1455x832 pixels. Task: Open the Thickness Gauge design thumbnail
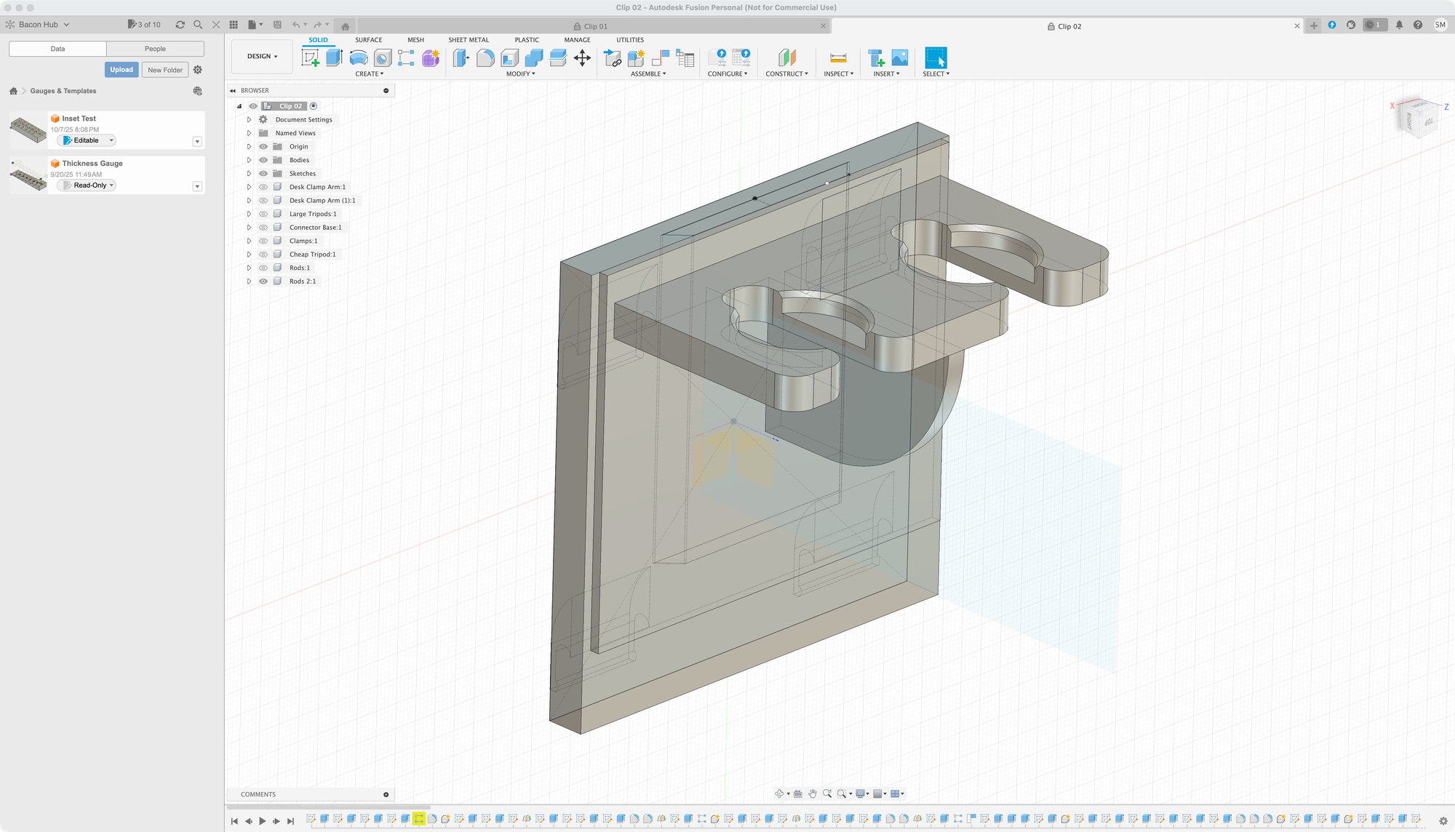tap(28, 175)
